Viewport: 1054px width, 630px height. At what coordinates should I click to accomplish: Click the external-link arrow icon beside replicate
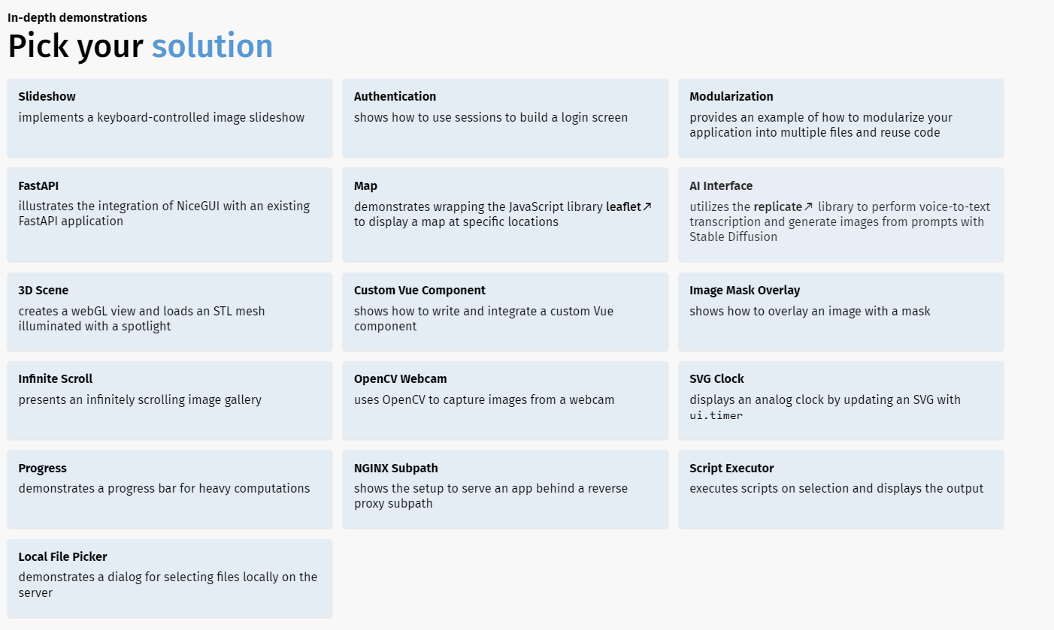pyautogui.click(x=809, y=206)
